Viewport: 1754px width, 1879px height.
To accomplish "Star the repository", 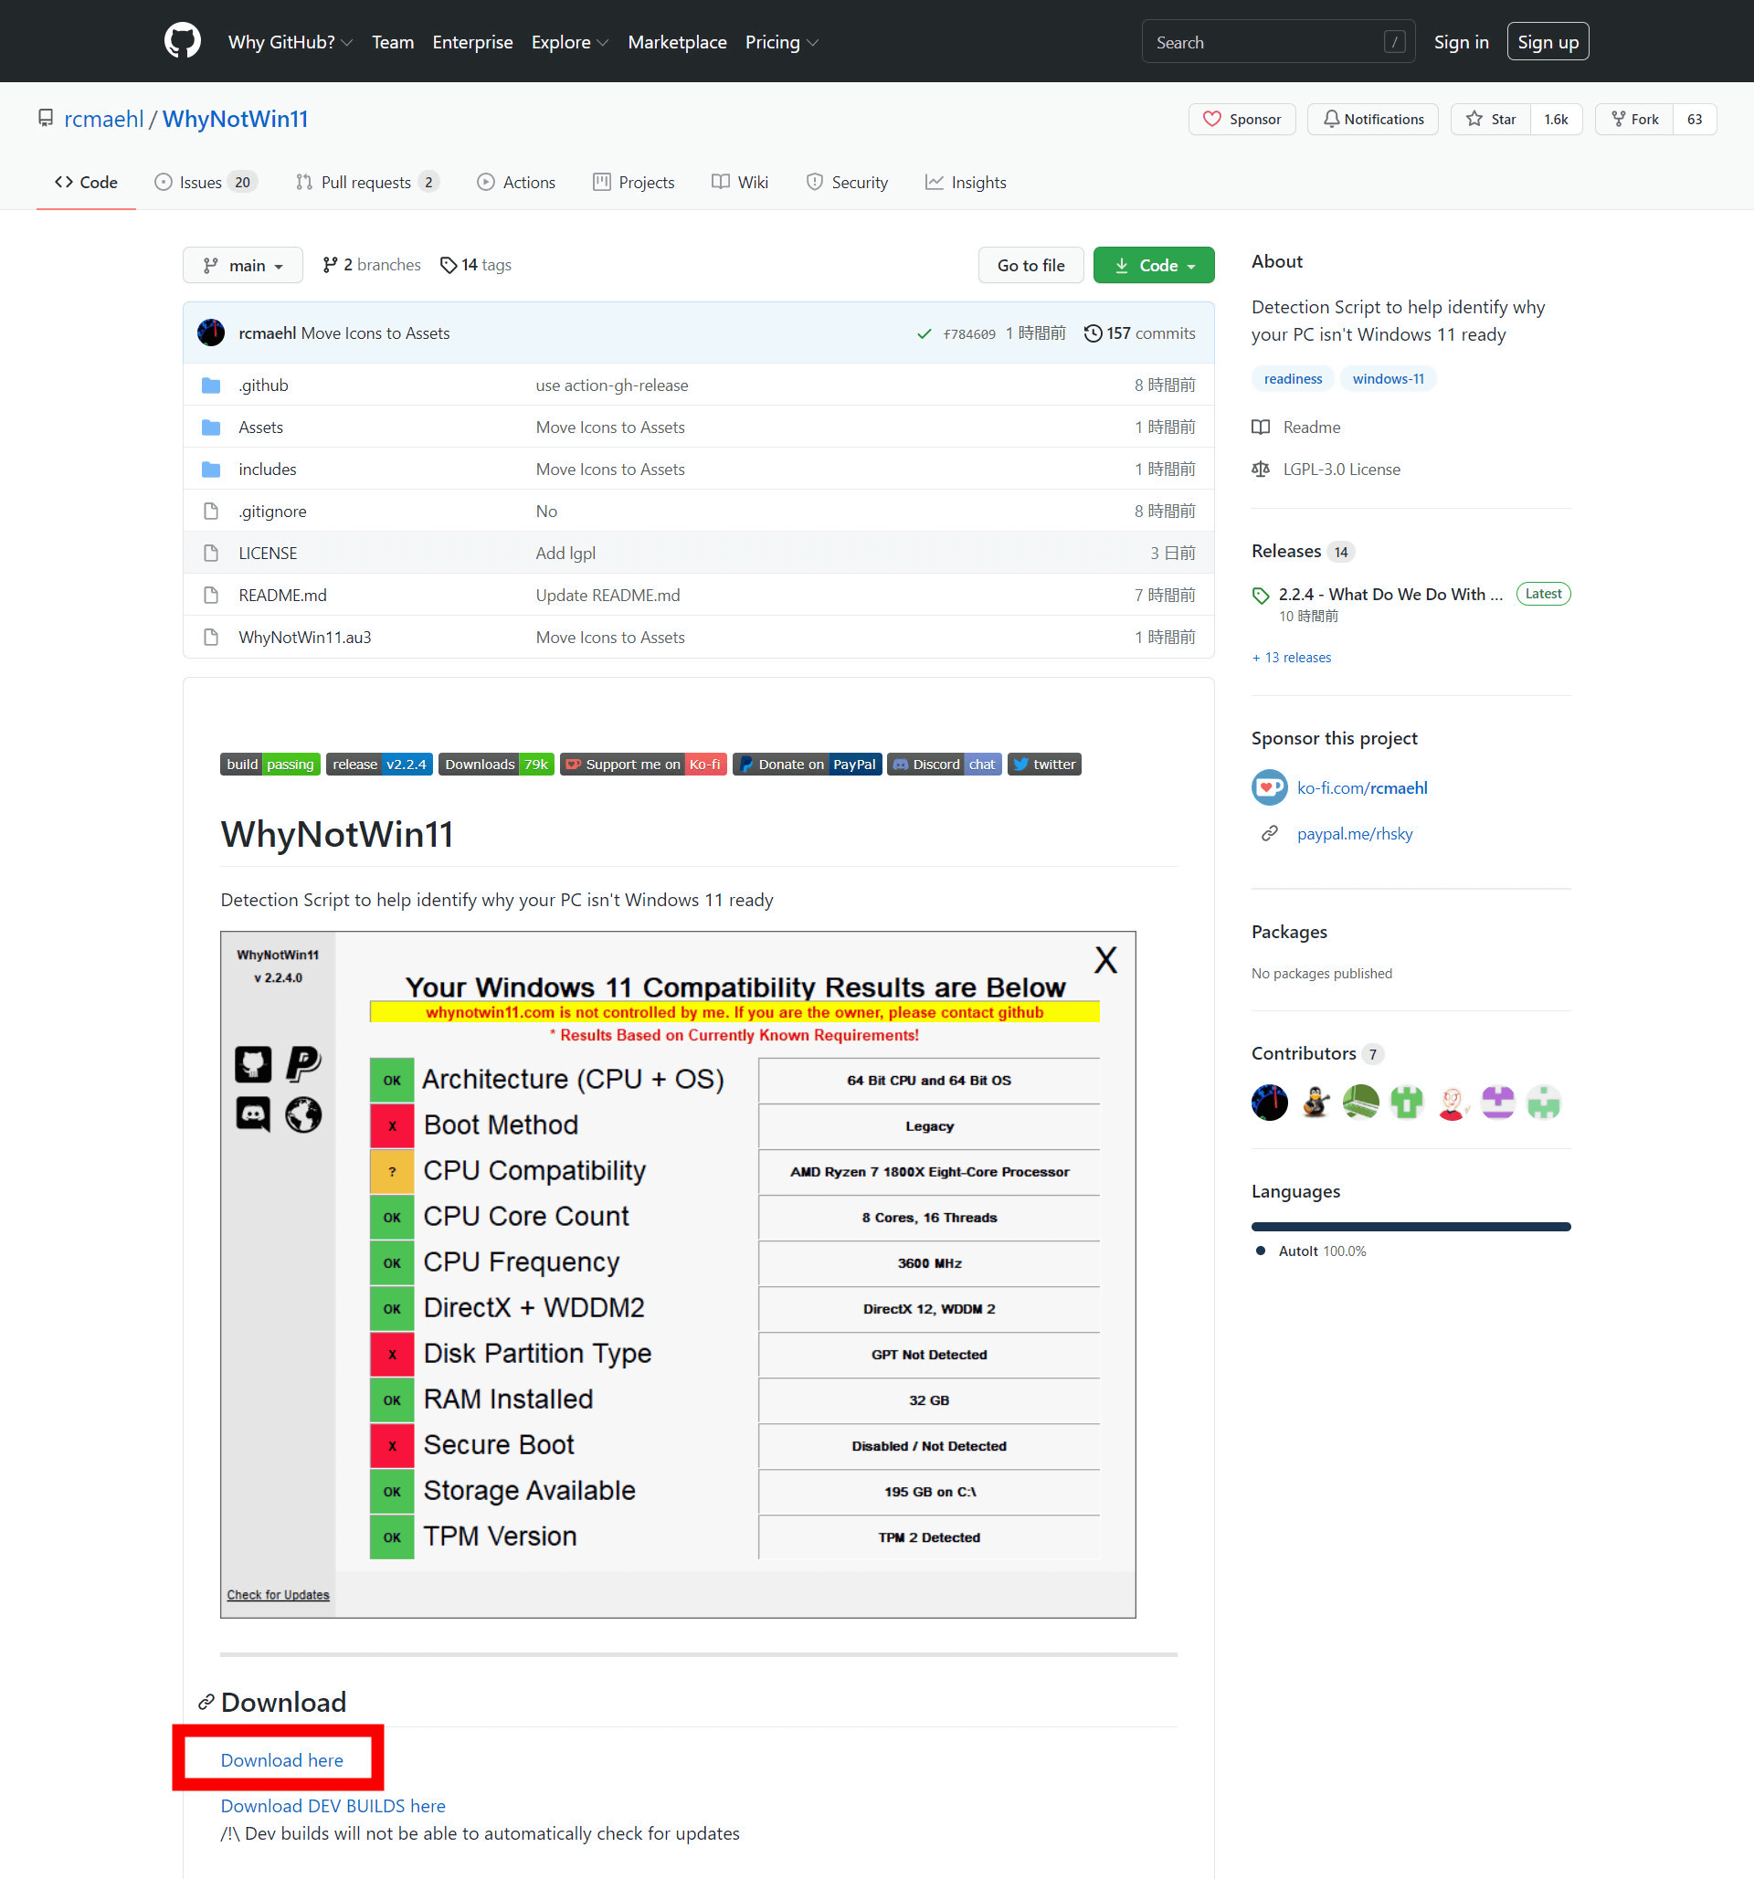I will (x=1490, y=119).
